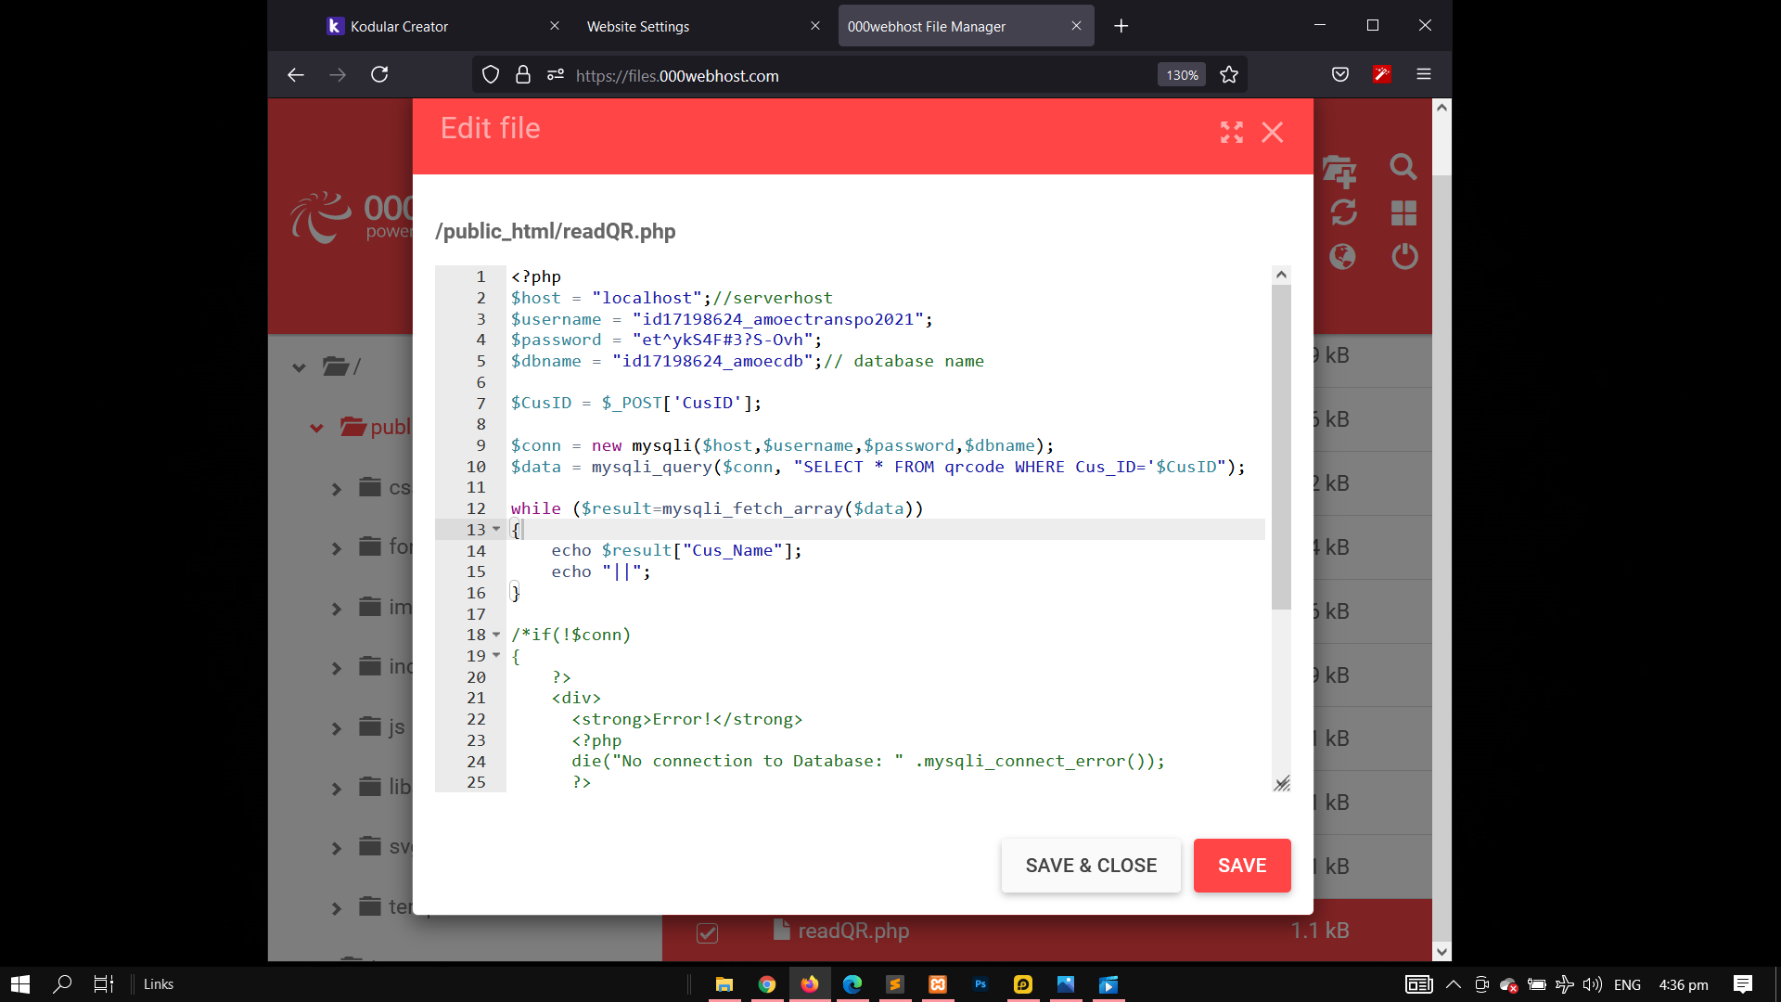Click the grid view icon
The height and width of the screenshot is (1002, 1781).
(1403, 213)
